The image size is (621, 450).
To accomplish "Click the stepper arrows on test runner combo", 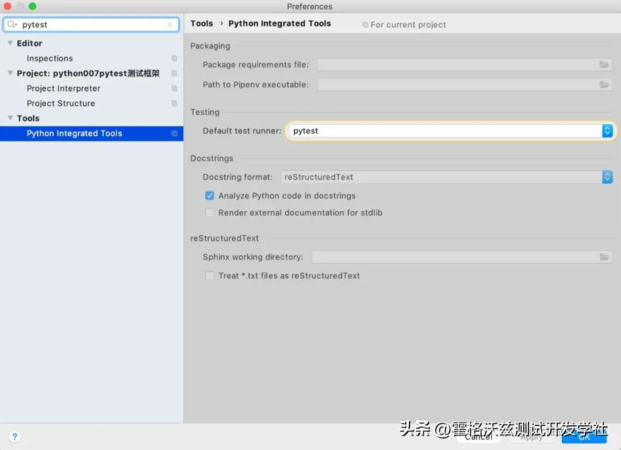I will [607, 131].
